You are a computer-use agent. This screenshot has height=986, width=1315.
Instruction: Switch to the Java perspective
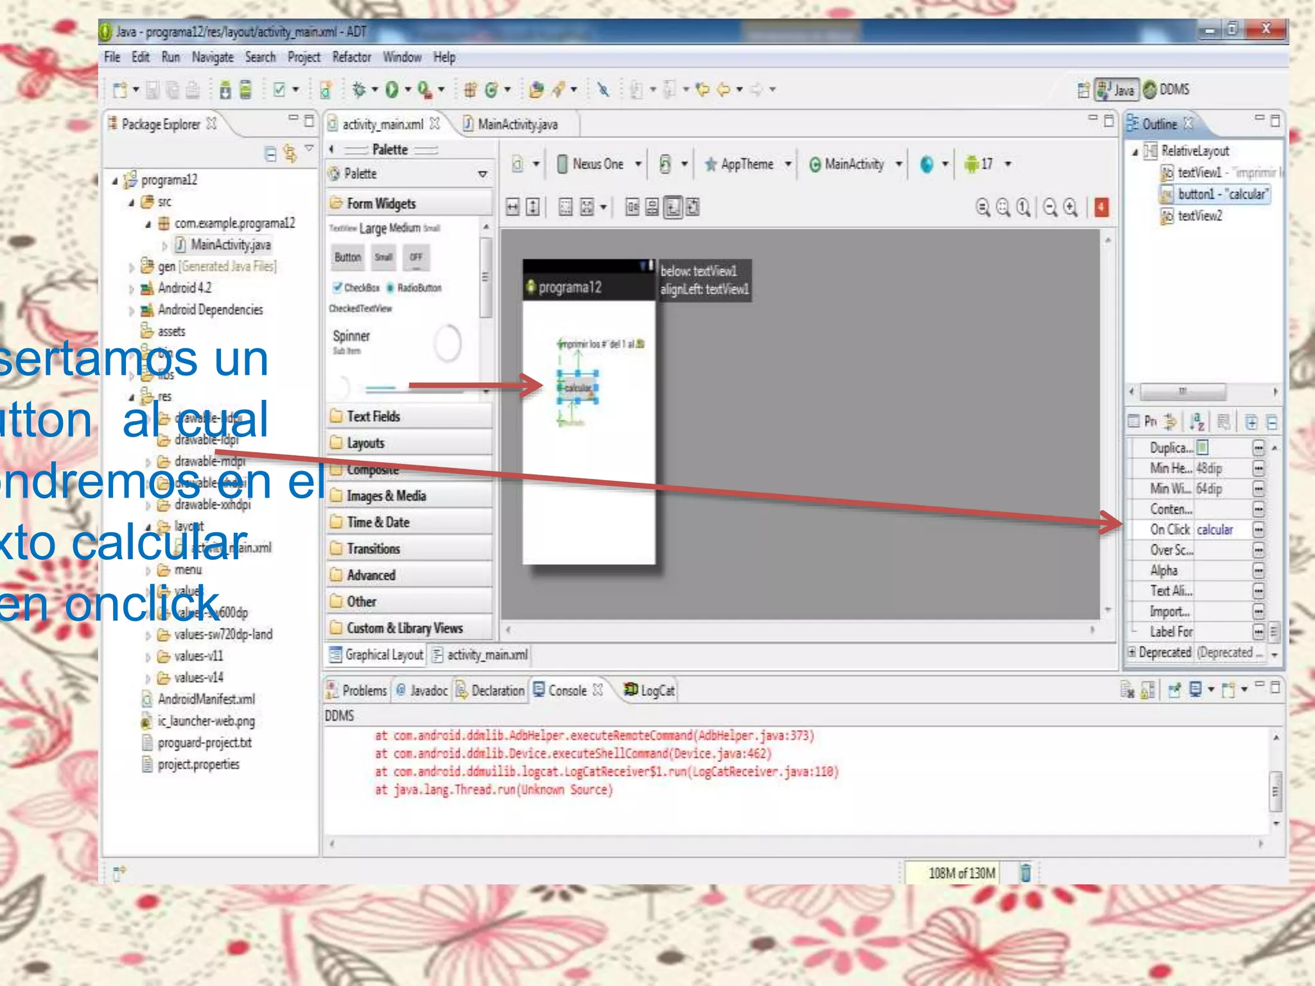[x=1117, y=90]
